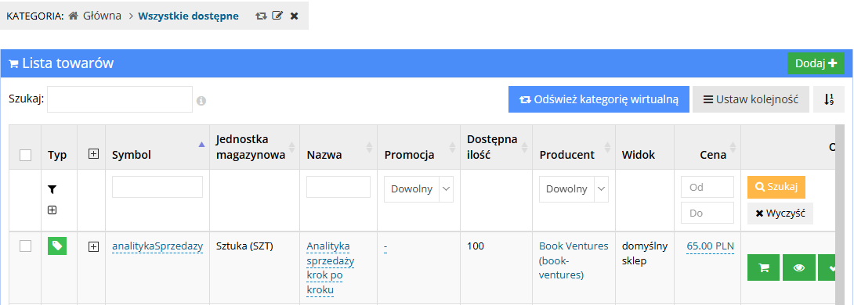This screenshot has width=854, height=305.
Task: Click the numeric sort order icon button
Action: pos(828,99)
